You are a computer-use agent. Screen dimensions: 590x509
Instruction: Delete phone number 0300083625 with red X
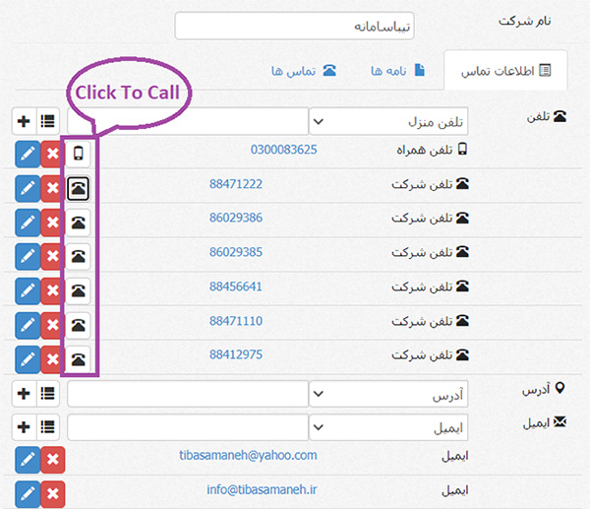53,155
